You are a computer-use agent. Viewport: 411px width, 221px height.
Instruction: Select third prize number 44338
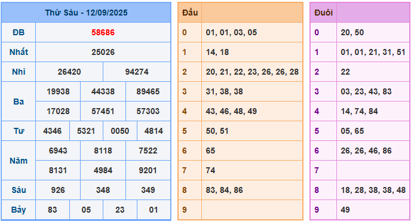coord(103,91)
